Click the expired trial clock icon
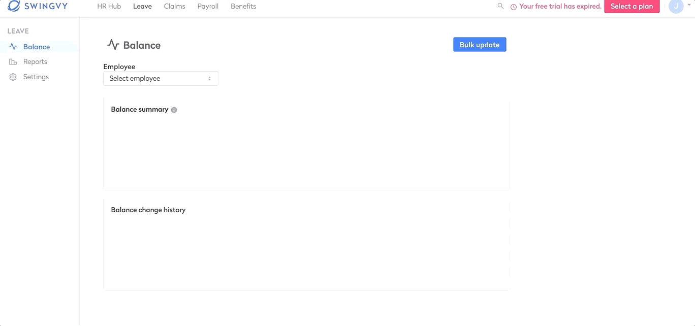695x326 pixels. 514,7
